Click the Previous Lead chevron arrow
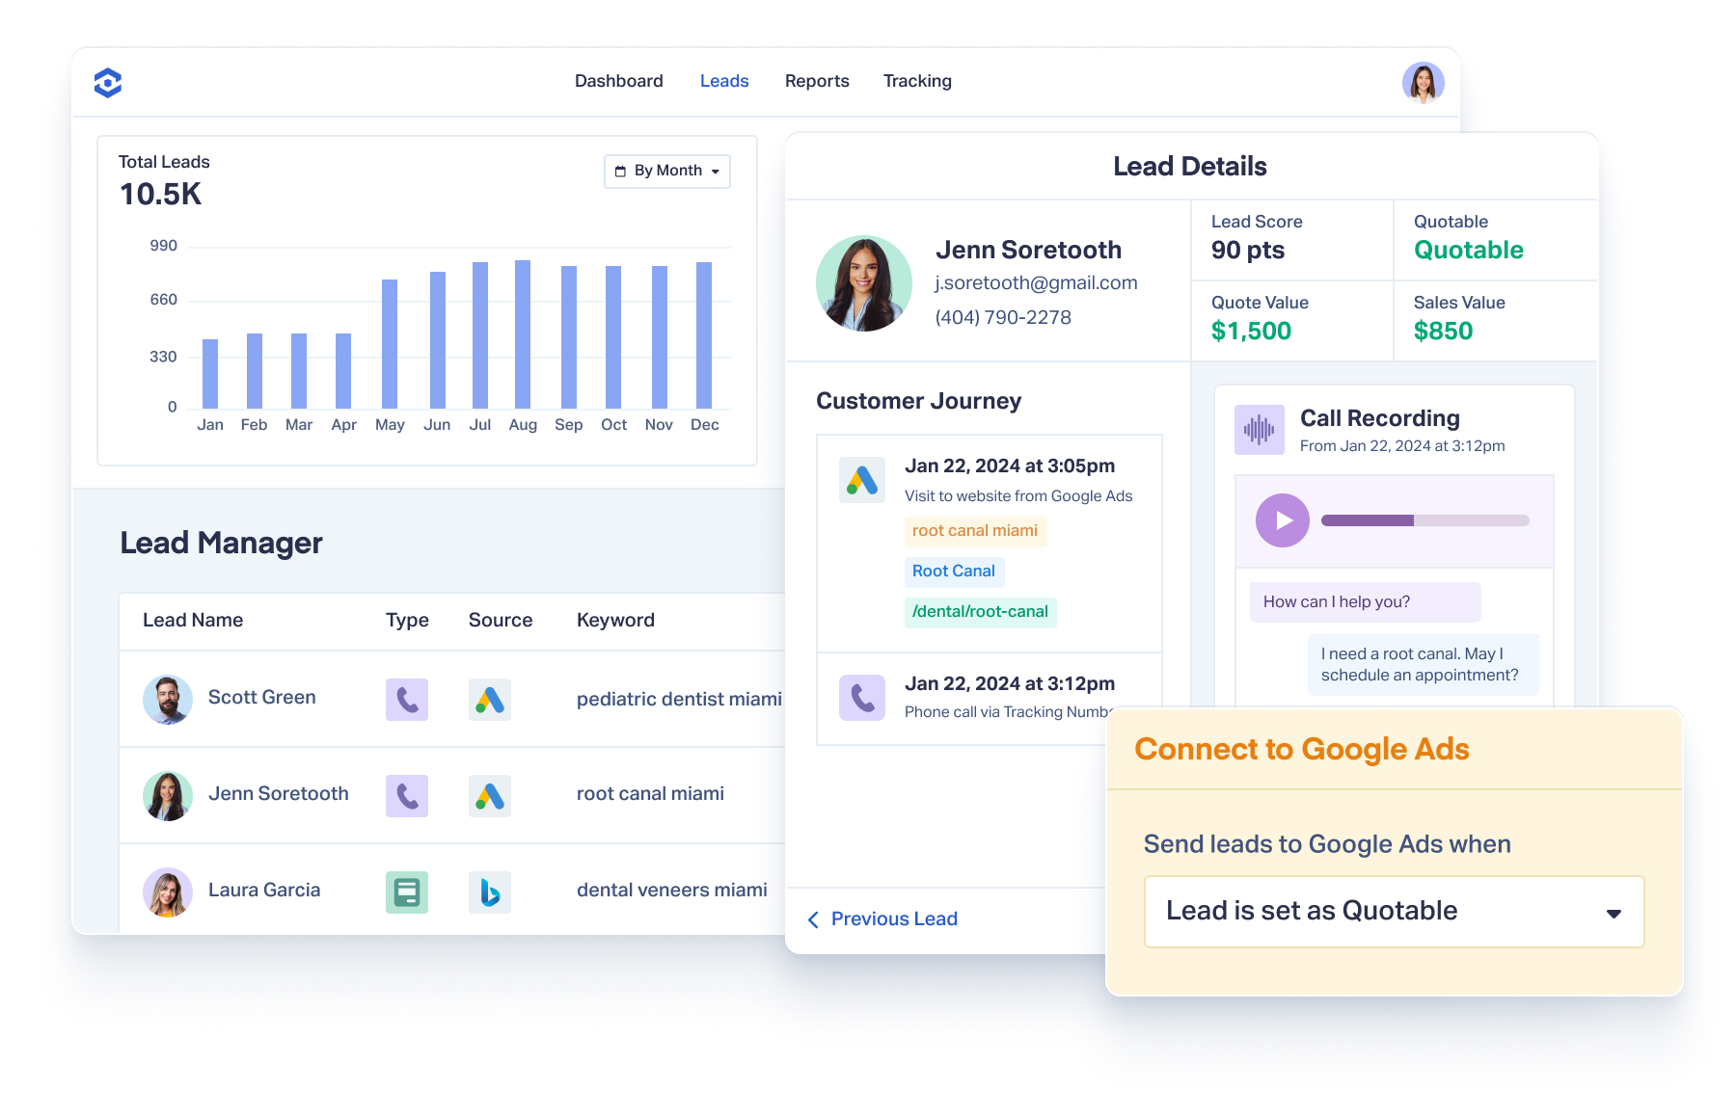The image size is (1736, 1118). (x=813, y=919)
